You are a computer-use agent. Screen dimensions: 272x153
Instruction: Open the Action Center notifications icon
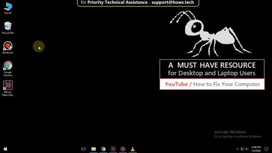coord(266,149)
